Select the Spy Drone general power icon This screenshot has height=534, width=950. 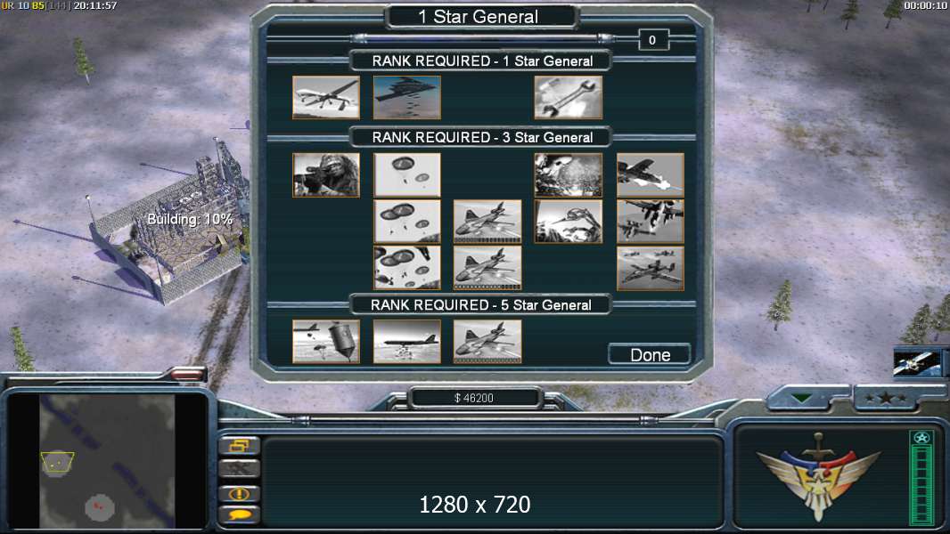[x=326, y=97]
